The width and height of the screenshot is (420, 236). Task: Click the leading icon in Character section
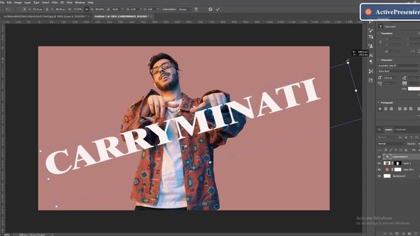404,77
